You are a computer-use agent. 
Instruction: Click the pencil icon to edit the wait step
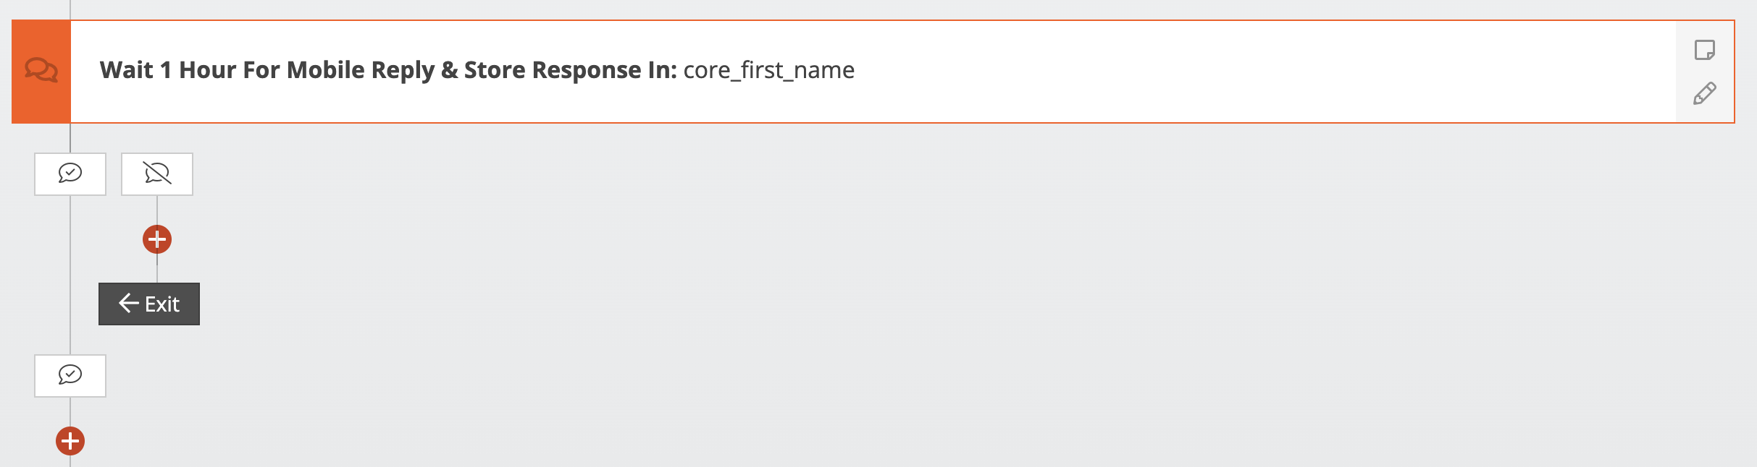tap(1706, 94)
